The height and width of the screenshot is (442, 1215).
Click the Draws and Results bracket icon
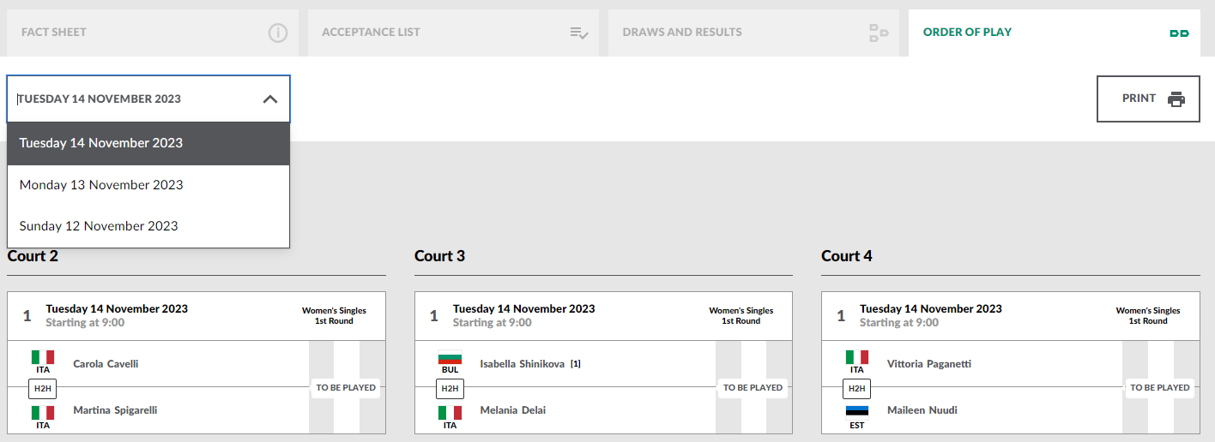[x=879, y=33]
